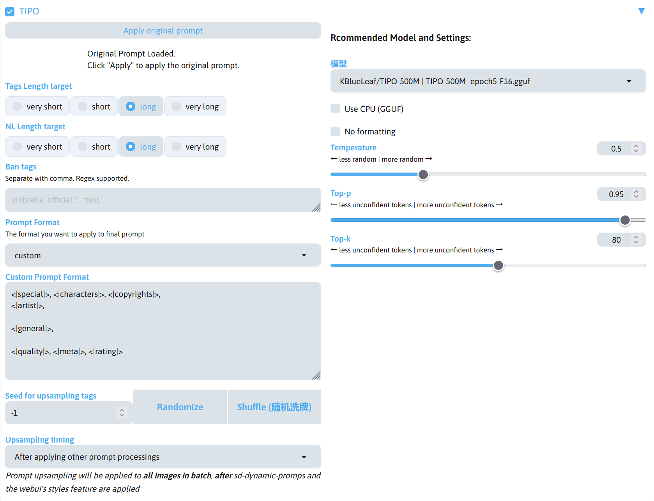This screenshot has height=501, width=654.
Task: Uncheck the TIPO enable checkbox
Action: (x=10, y=12)
